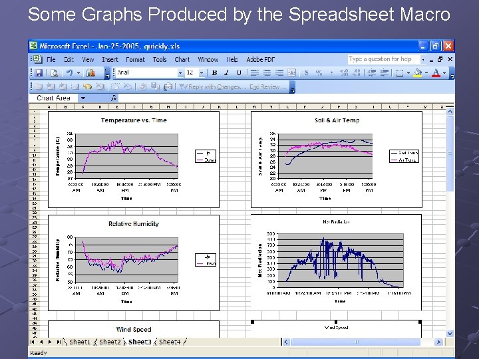Select the Temperature vs. Time chart
Viewport: 479px width, 359px height.
tap(134, 160)
